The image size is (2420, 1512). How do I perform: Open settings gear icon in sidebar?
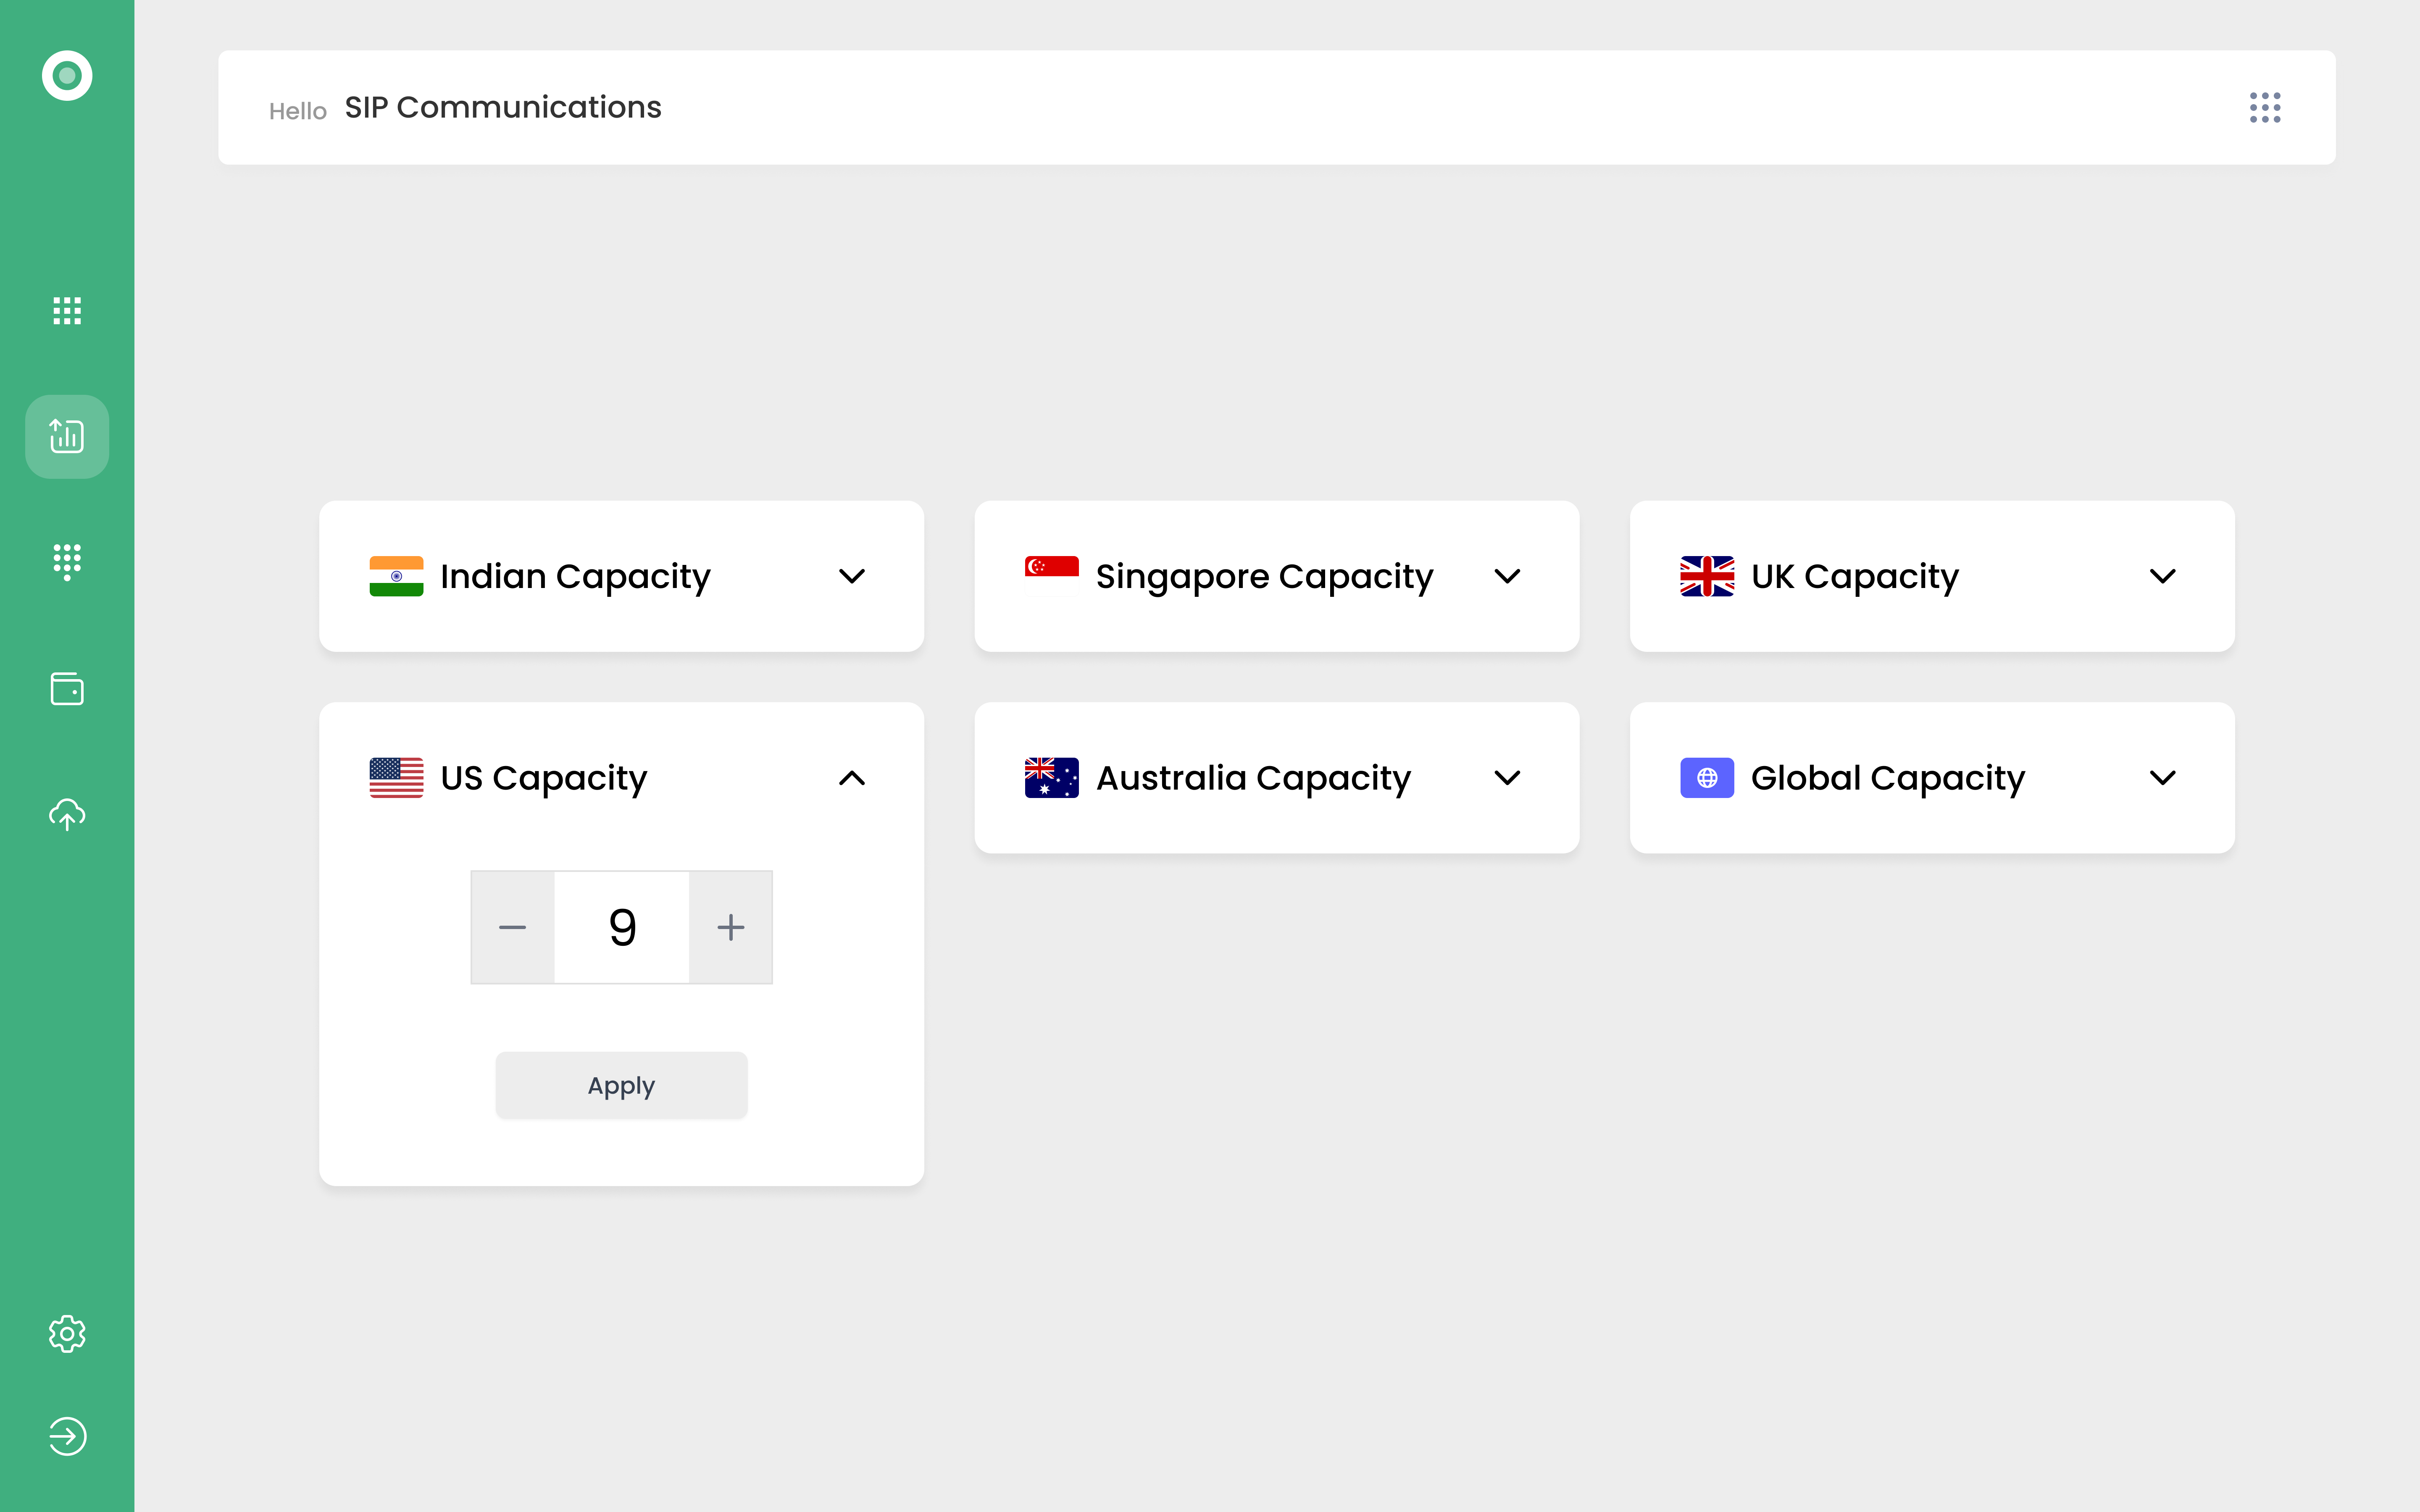click(67, 1334)
